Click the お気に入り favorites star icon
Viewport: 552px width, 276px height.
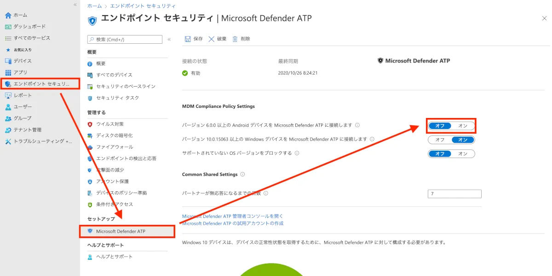click(x=8, y=50)
